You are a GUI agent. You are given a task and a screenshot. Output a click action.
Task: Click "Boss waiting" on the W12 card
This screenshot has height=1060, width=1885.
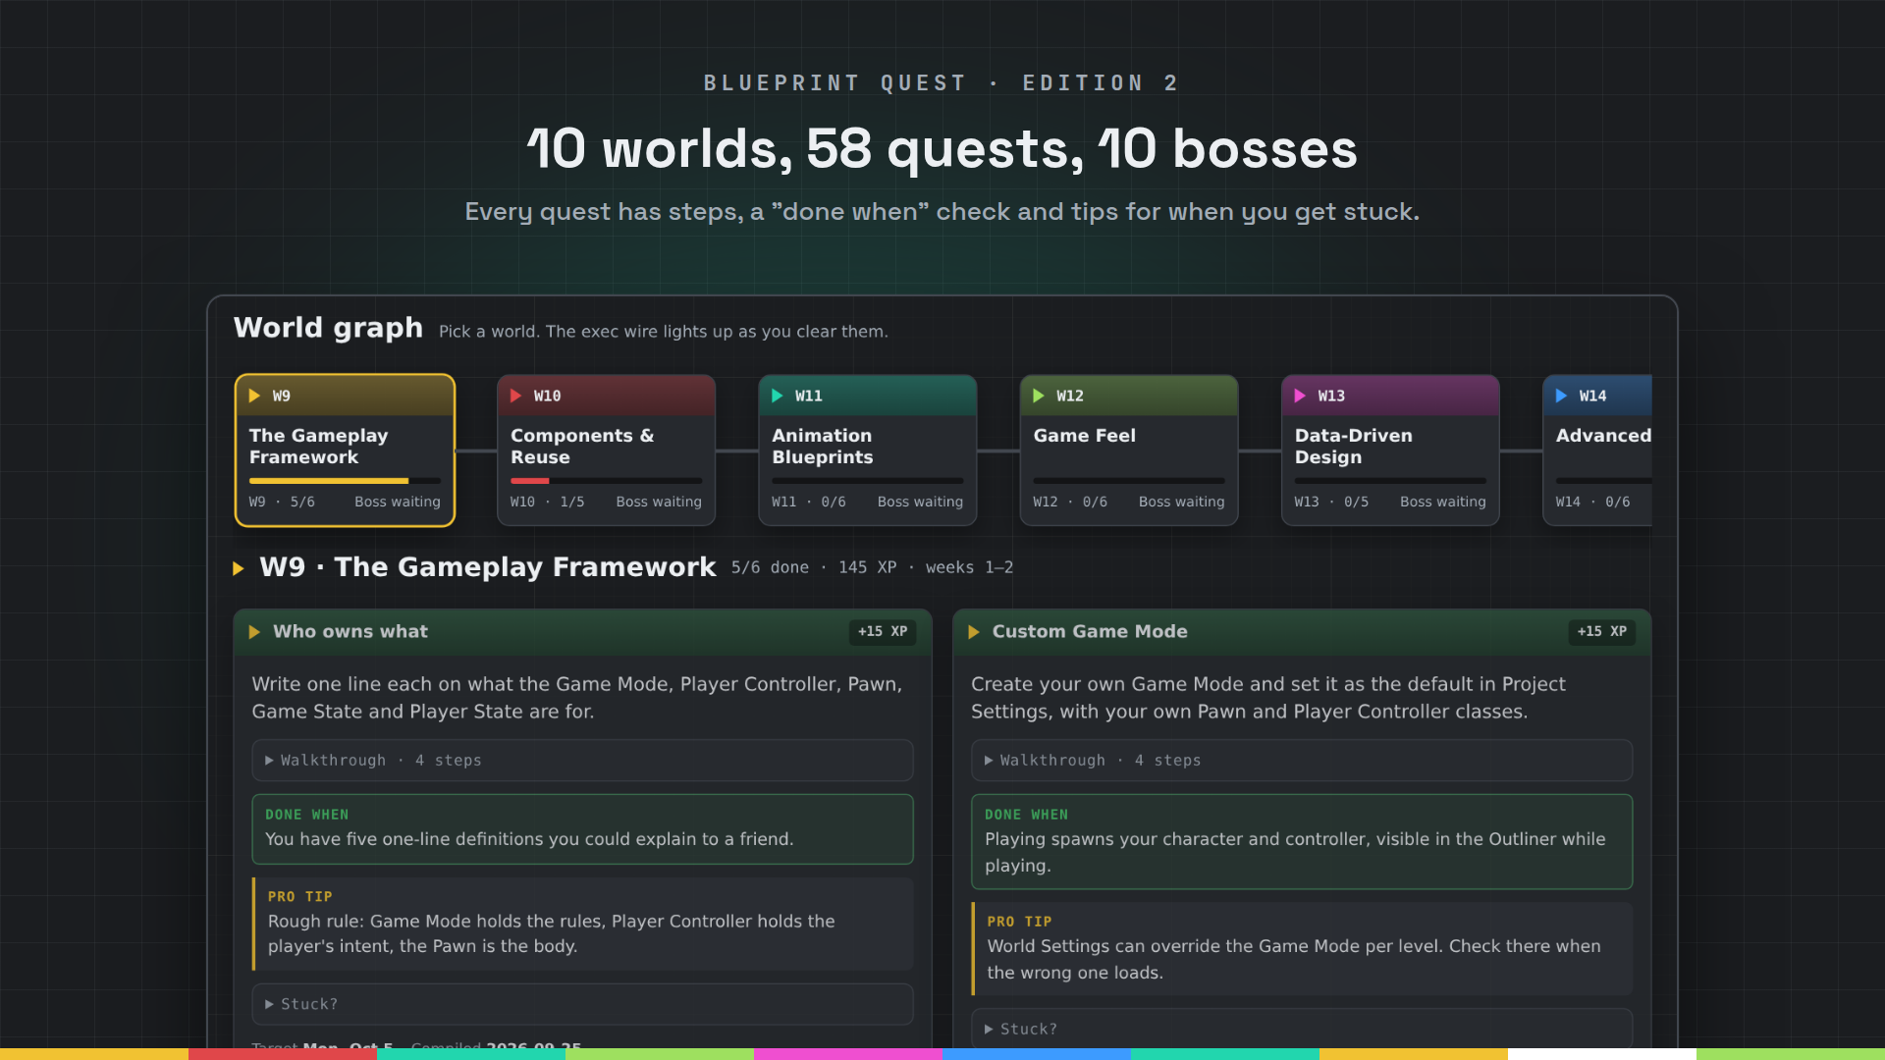pyautogui.click(x=1182, y=502)
